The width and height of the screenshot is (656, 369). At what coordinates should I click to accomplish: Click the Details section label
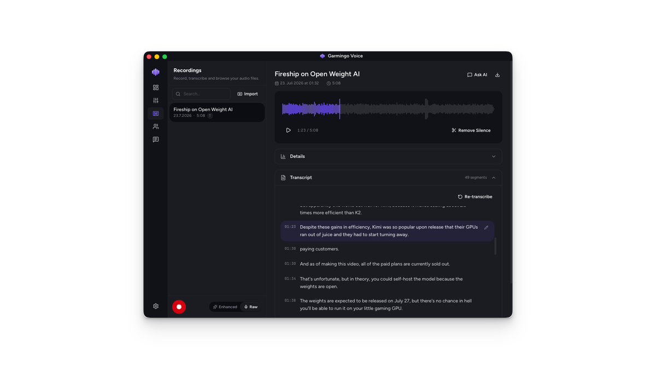coord(297,156)
